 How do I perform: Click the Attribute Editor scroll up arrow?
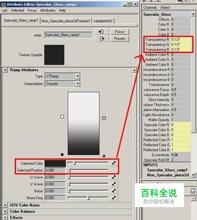(x=134, y=70)
